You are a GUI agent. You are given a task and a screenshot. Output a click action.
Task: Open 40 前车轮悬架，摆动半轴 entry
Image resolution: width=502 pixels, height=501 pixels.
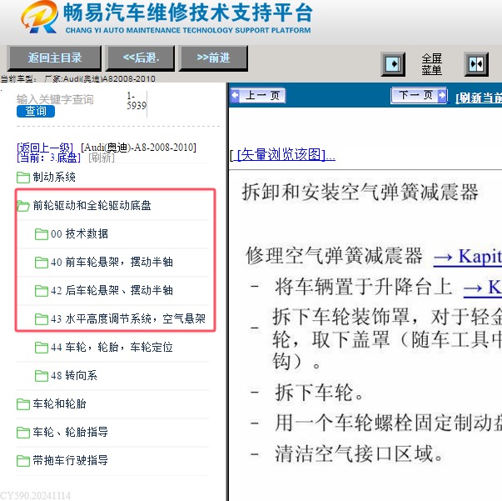coord(112,262)
